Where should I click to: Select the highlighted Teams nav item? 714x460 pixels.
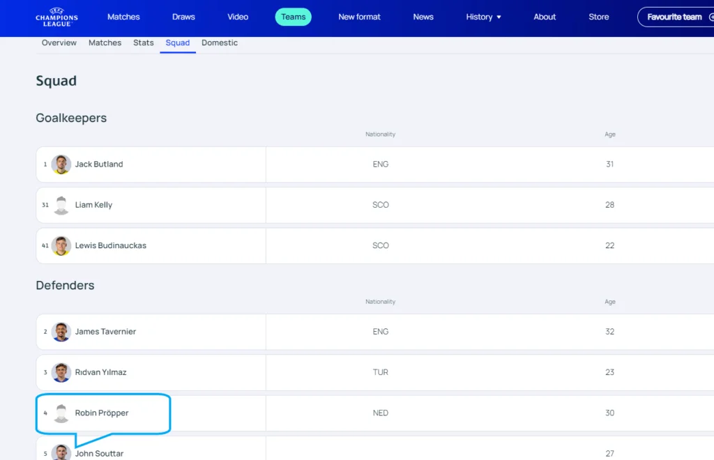tap(293, 17)
